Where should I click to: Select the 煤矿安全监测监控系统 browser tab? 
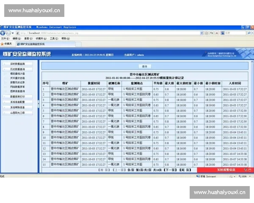[32, 44]
